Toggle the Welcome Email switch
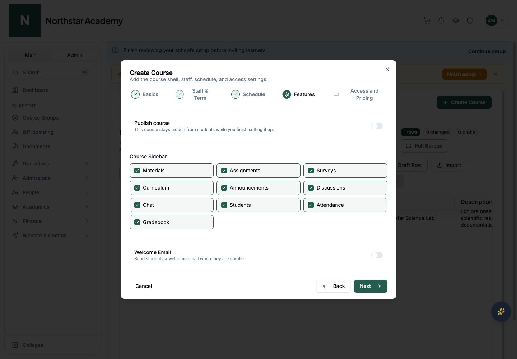The image size is (517, 359). pos(377,255)
